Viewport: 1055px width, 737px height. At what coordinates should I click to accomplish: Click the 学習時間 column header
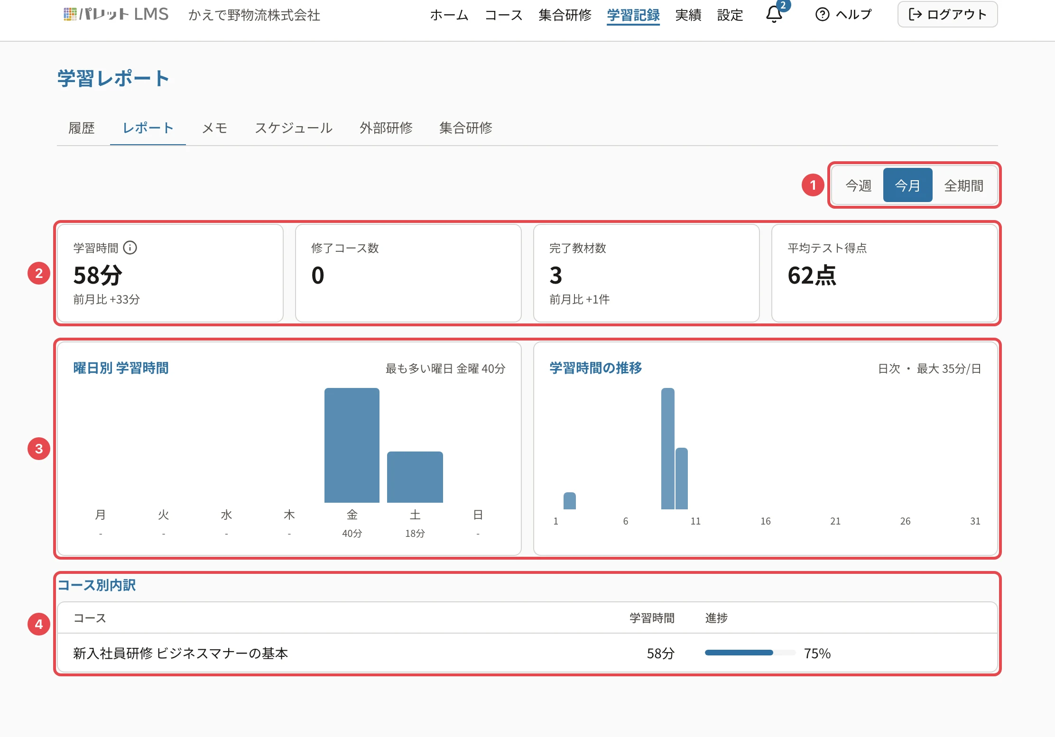point(652,617)
